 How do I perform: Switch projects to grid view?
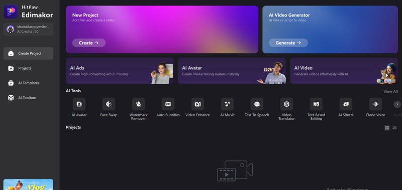[387, 128]
